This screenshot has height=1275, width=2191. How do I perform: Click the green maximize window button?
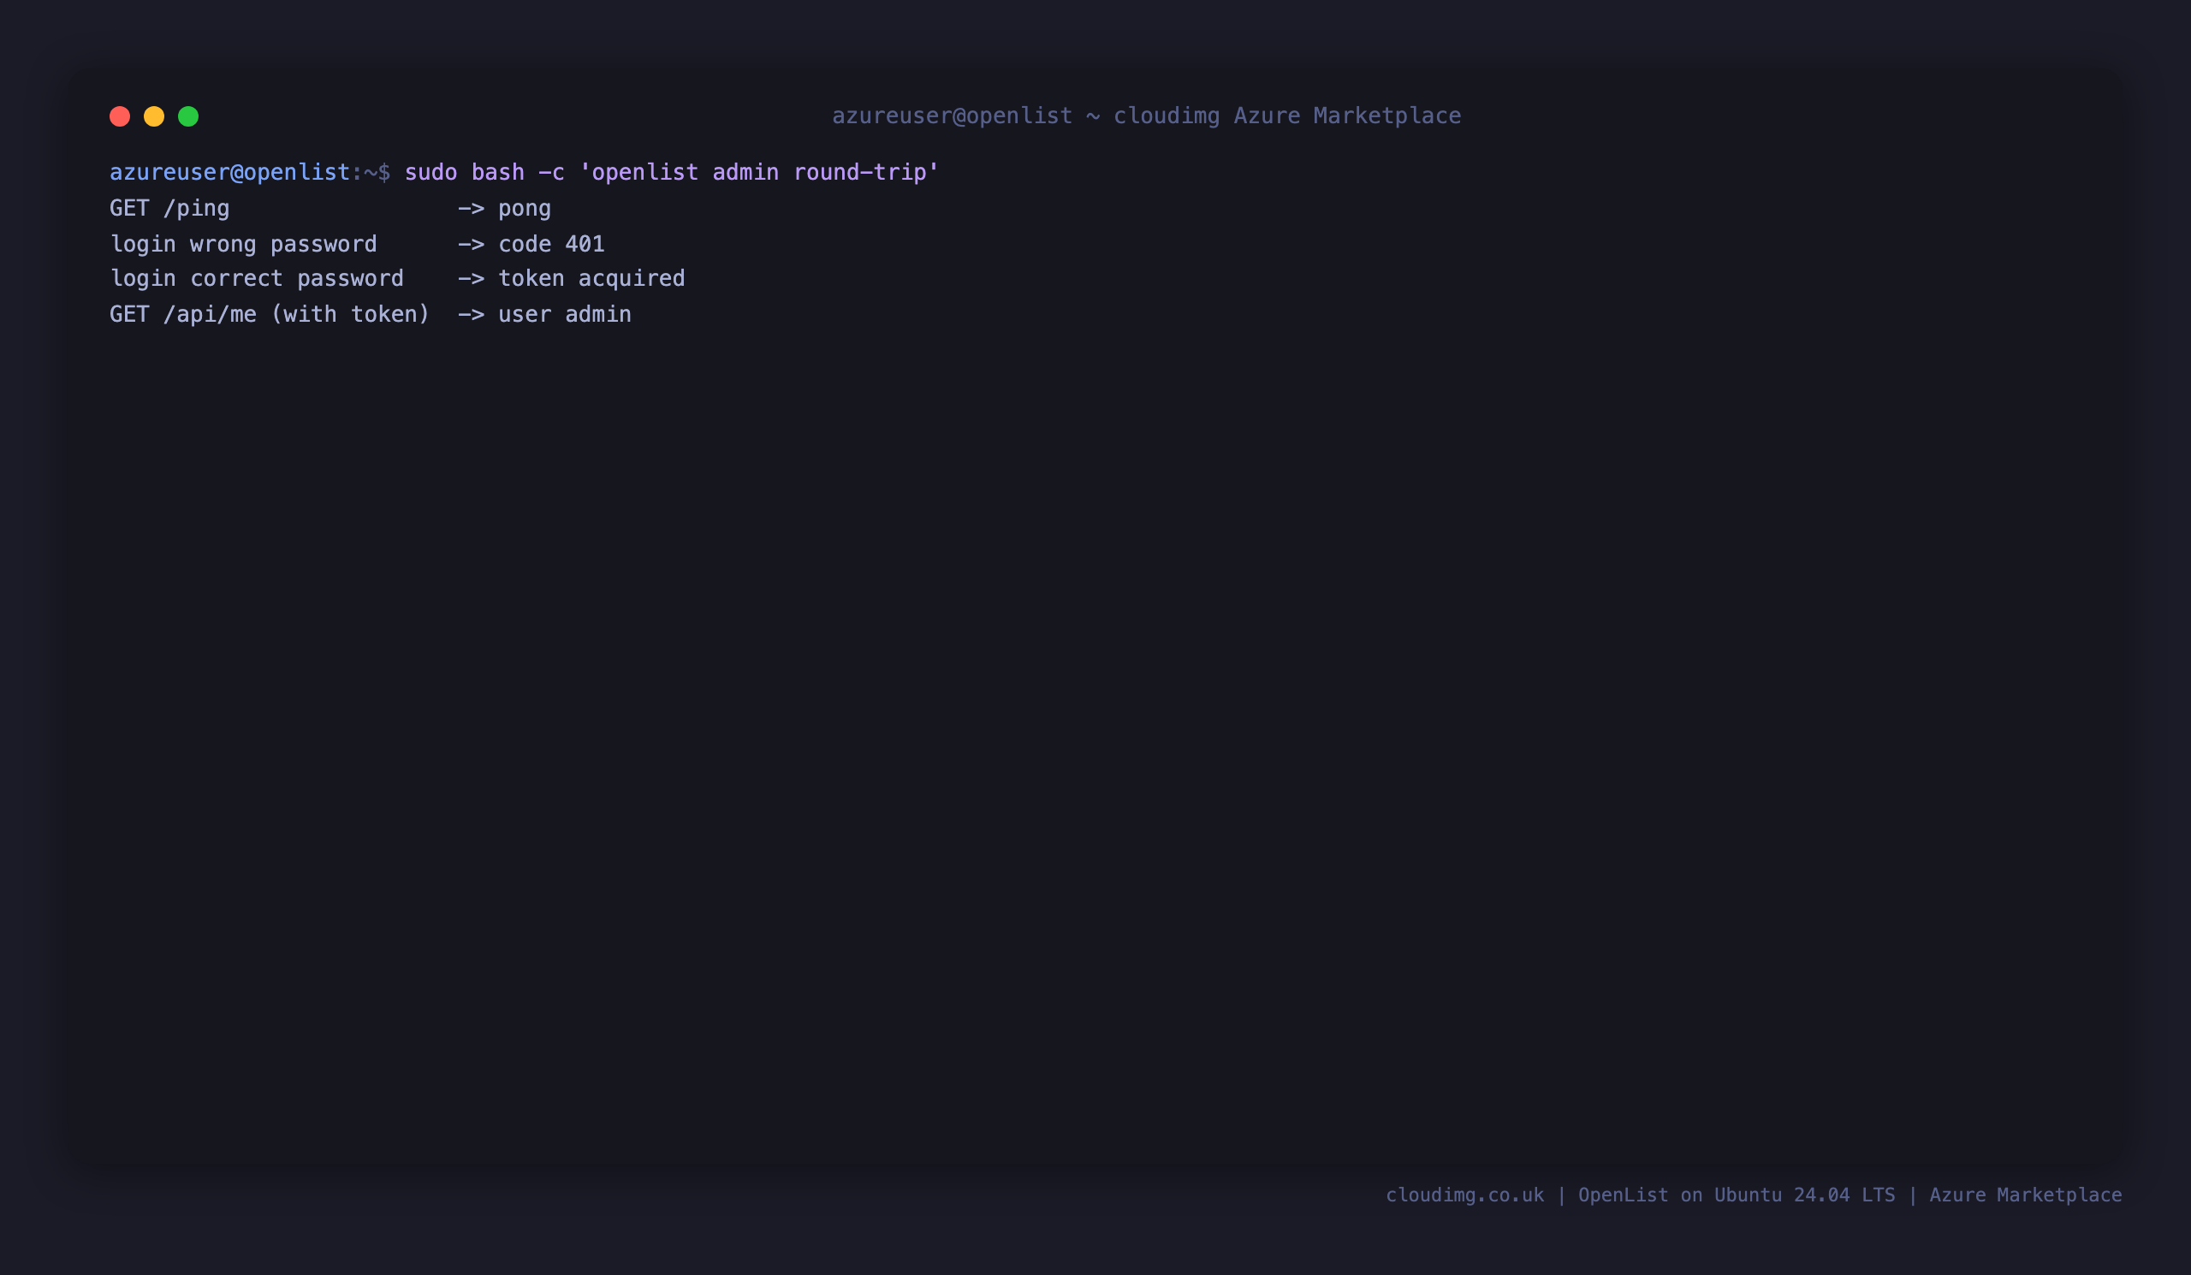tap(188, 116)
